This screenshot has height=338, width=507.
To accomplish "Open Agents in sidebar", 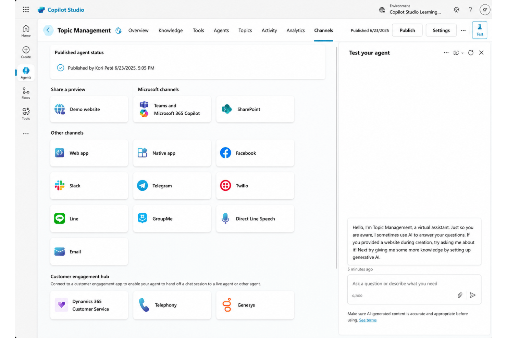I will (x=26, y=73).
